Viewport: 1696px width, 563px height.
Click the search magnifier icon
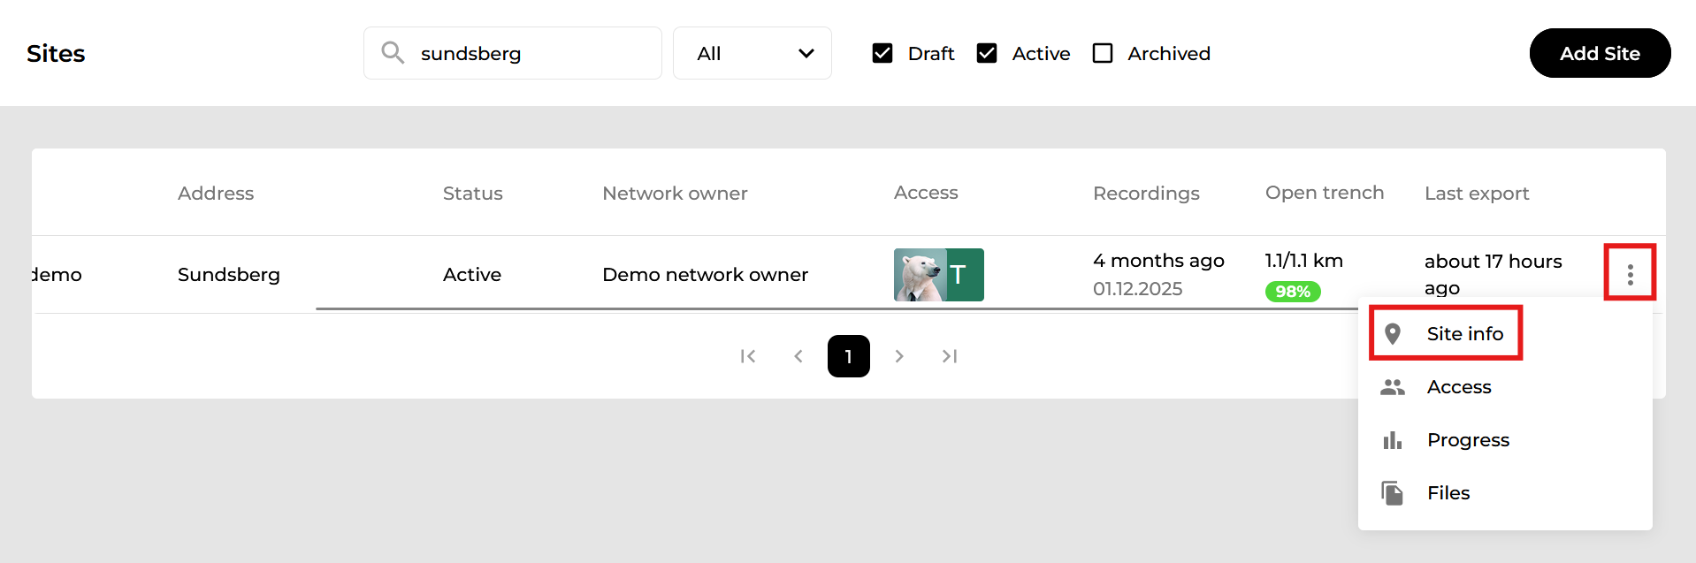click(x=393, y=53)
